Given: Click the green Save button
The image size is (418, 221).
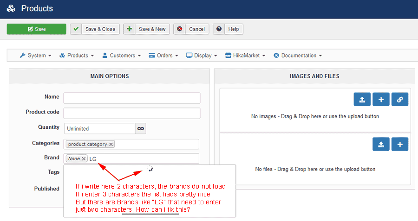Looking at the screenshot, I should (x=37, y=29).
